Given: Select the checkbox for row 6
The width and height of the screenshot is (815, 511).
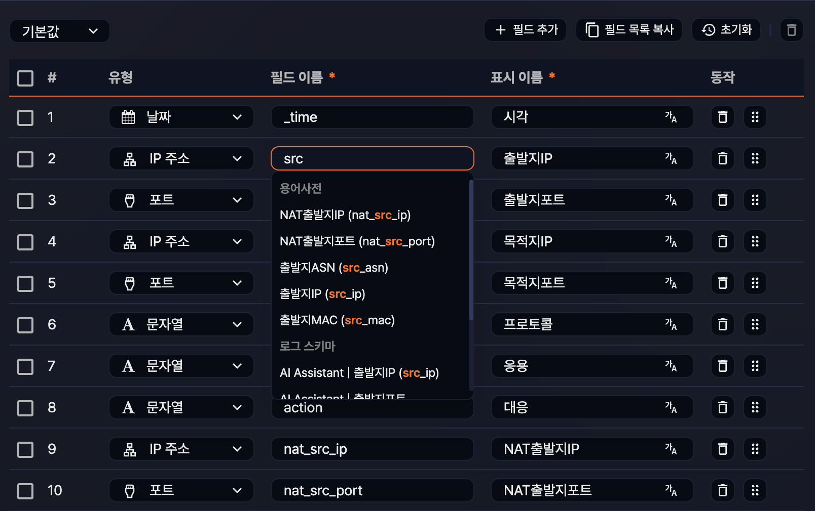Looking at the screenshot, I should [25, 325].
